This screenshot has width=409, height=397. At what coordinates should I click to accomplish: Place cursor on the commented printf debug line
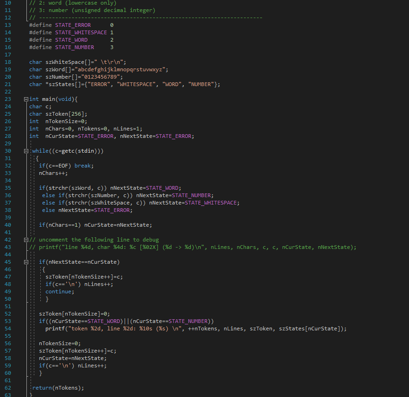(x=139, y=247)
